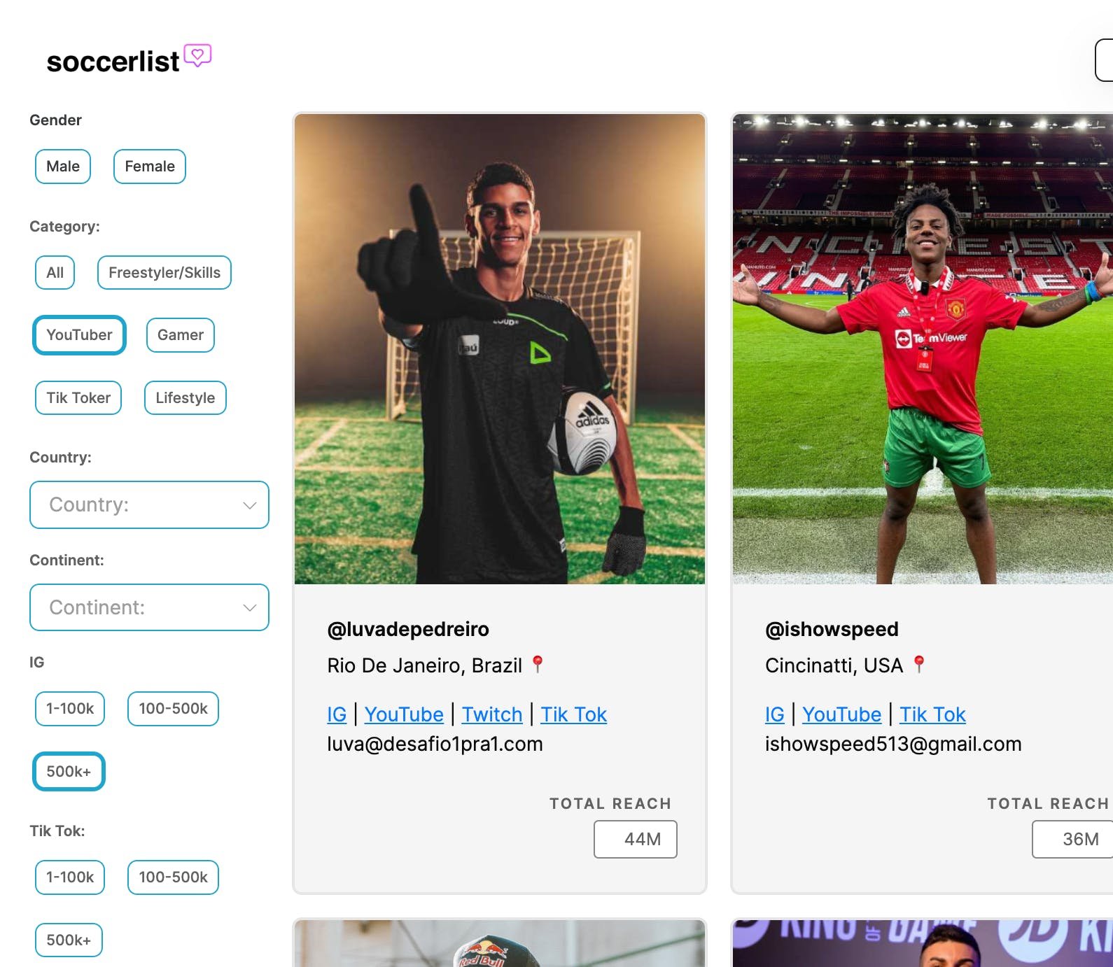Select the All category filter

tap(55, 273)
